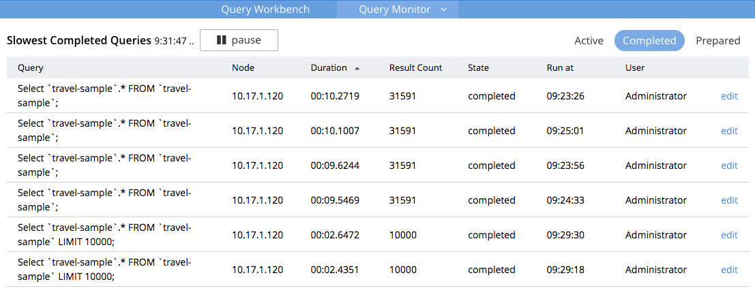Edit the LIMIT query run at 09:29:18
Screen dimensions: 755x299
coord(729,270)
